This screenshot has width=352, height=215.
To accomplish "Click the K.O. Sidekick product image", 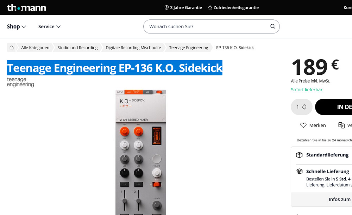I will 141,153.
